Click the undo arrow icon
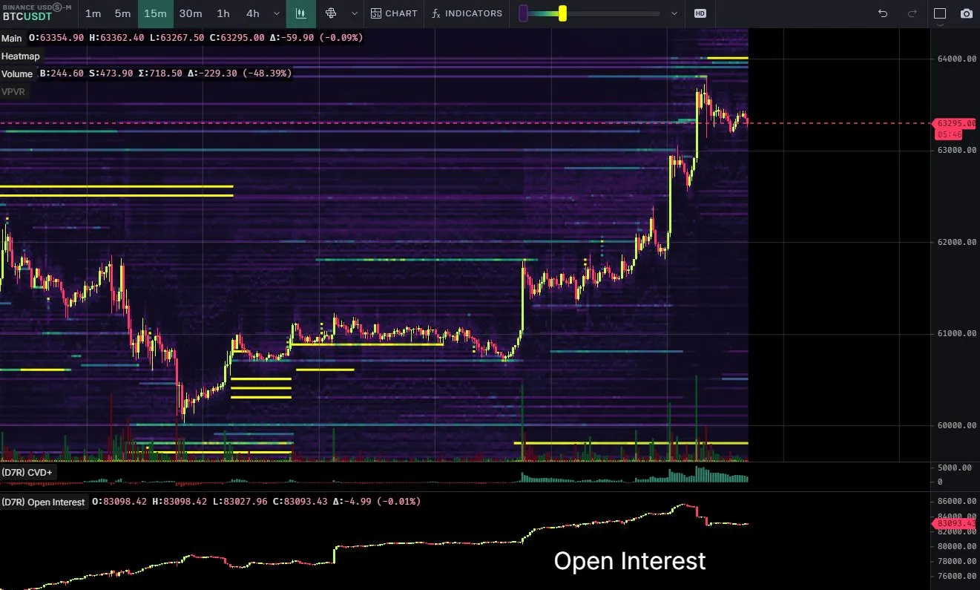 (x=881, y=13)
